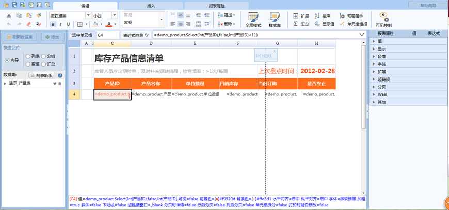Click the 样式库 style library button
Image resolution: width=449 pixels, height=210 pixels.
275,20
